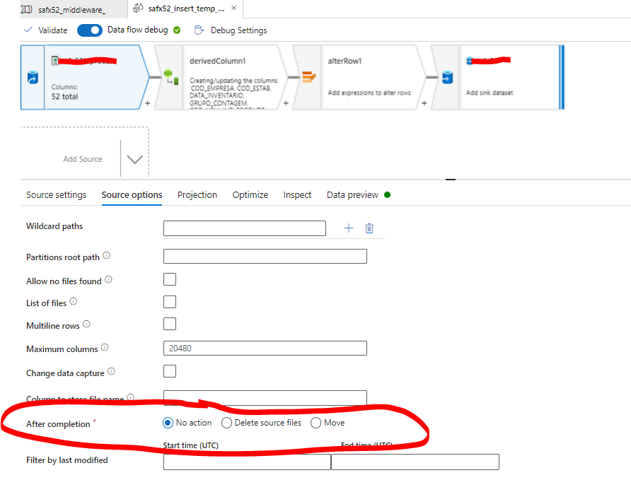Click the Start time (UTC) filter field
631x480 pixels.
pos(247,462)
